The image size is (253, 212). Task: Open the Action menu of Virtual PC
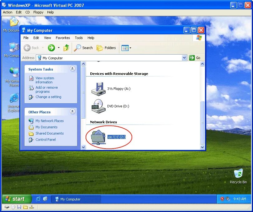click(x=7, y=12)
